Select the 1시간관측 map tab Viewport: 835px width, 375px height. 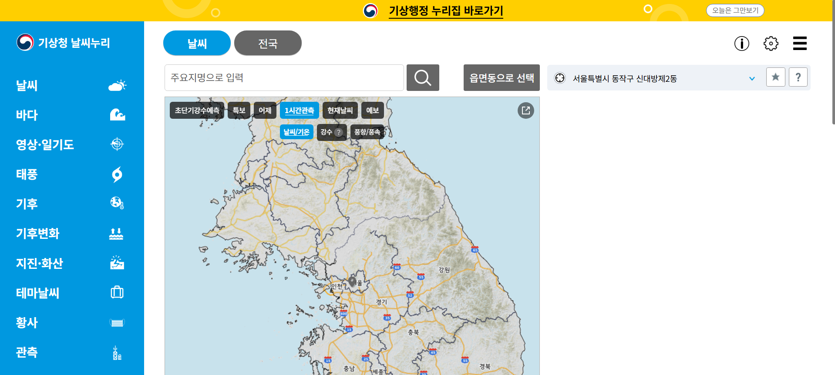300,110
